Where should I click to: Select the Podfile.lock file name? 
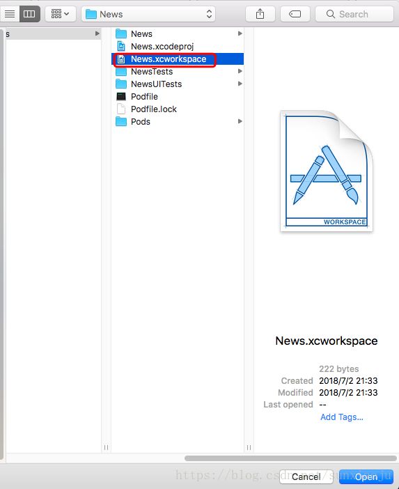click(x=154, y=109)
